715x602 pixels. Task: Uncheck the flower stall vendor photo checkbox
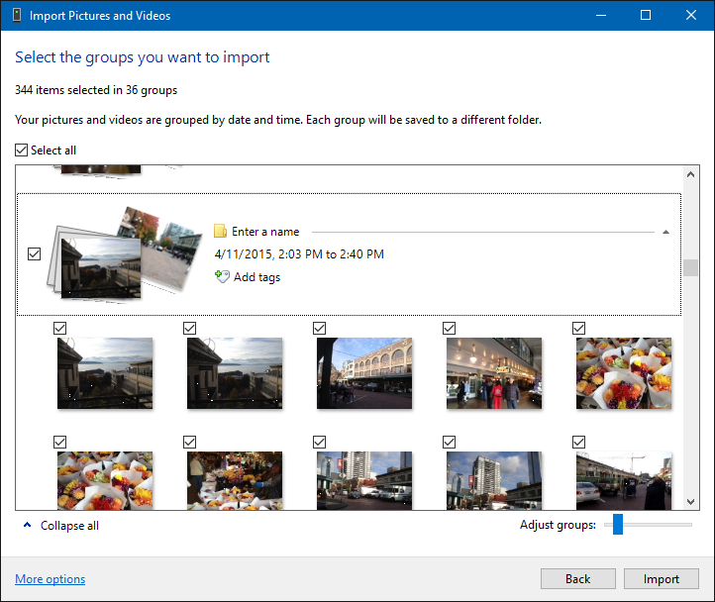[190, 442]
